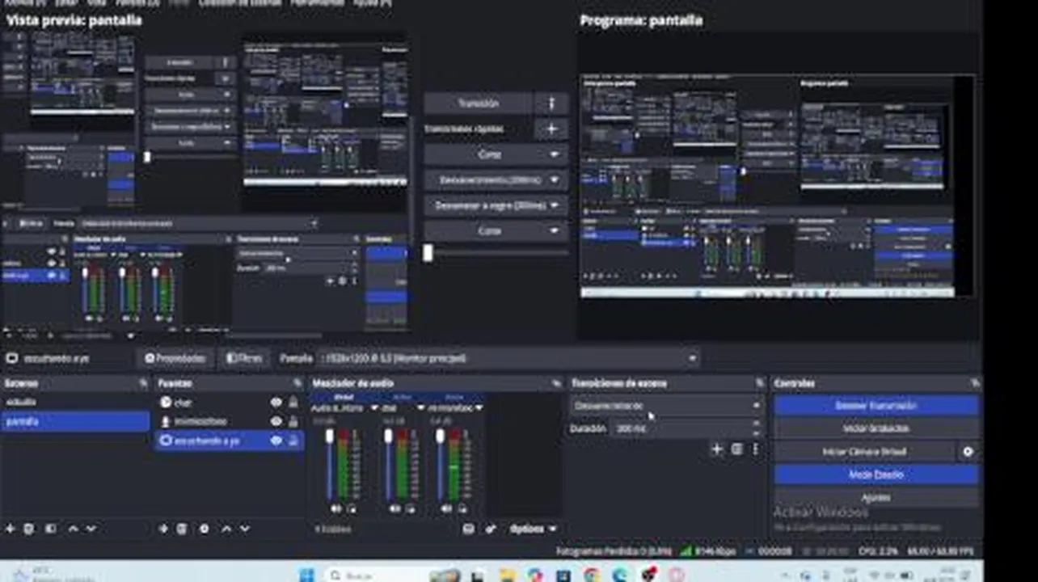
Task: Click the Programa: pantalla output view
Action: tap(777, 187)
